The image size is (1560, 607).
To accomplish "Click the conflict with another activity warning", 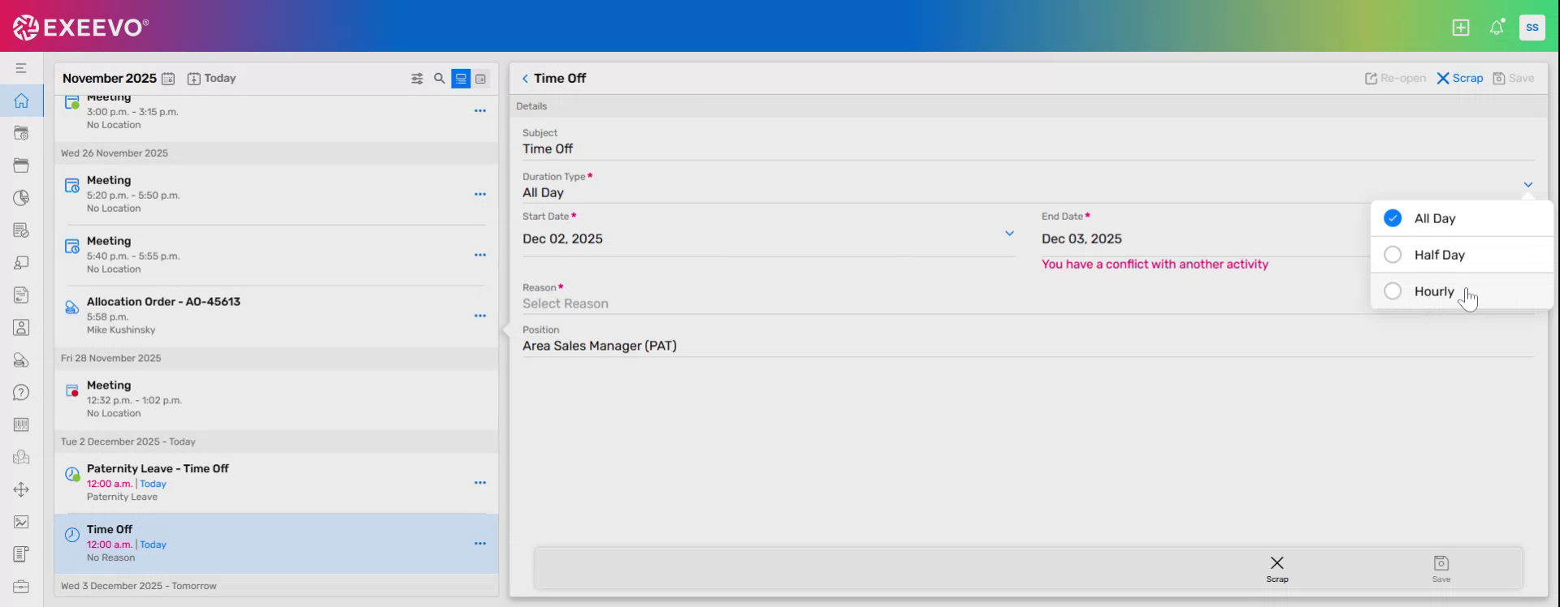I will click(1155, 265).
